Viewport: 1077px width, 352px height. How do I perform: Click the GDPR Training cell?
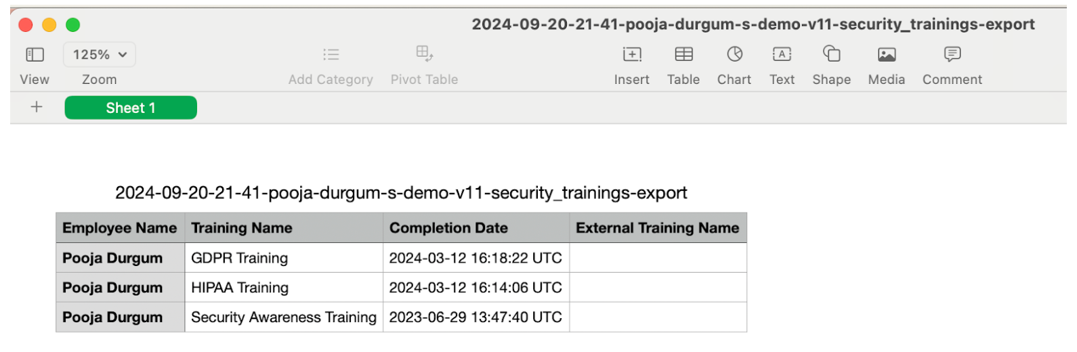(284, 258)
